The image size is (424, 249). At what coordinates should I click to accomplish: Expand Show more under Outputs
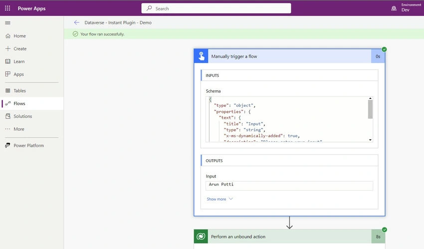[x=216, y=199]
